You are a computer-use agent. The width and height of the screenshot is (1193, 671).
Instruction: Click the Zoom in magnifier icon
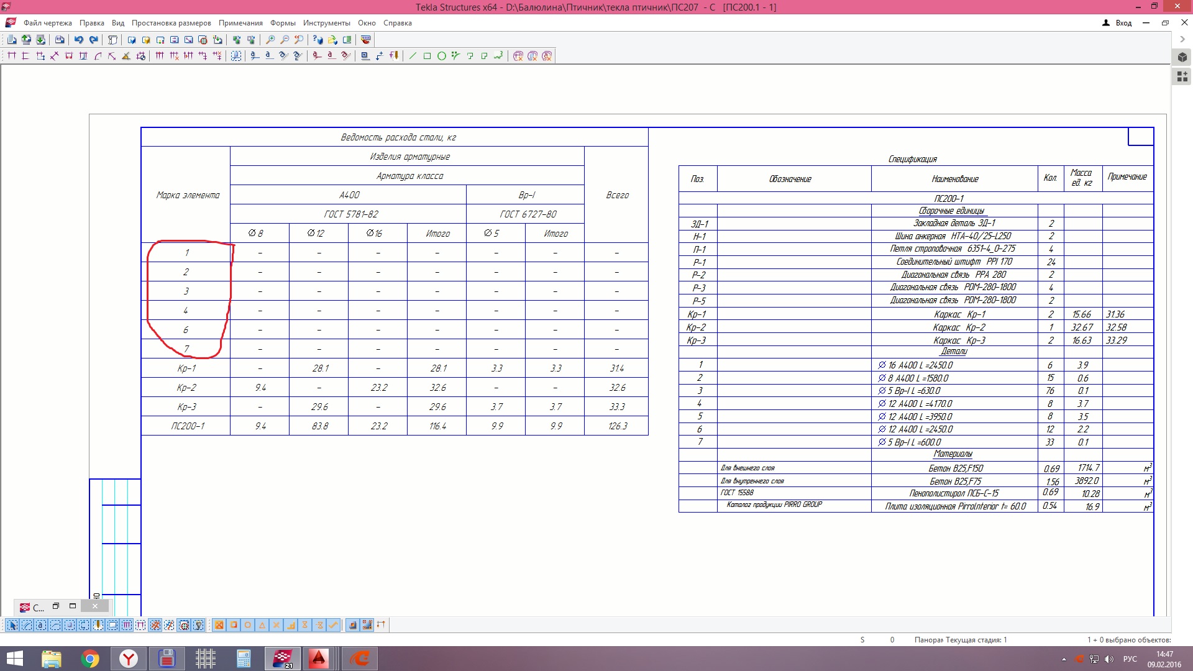click(x=270, y=40)
